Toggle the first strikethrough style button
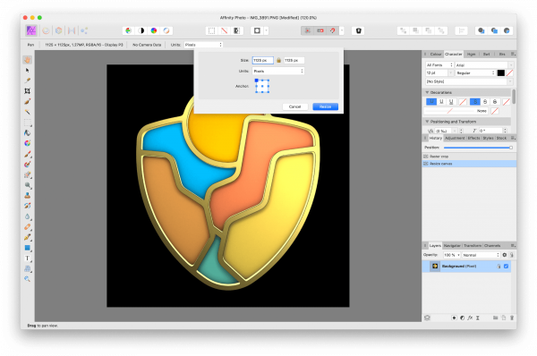Image resolution: width=537 pixels, height=356 pixels. click(475, 102)
